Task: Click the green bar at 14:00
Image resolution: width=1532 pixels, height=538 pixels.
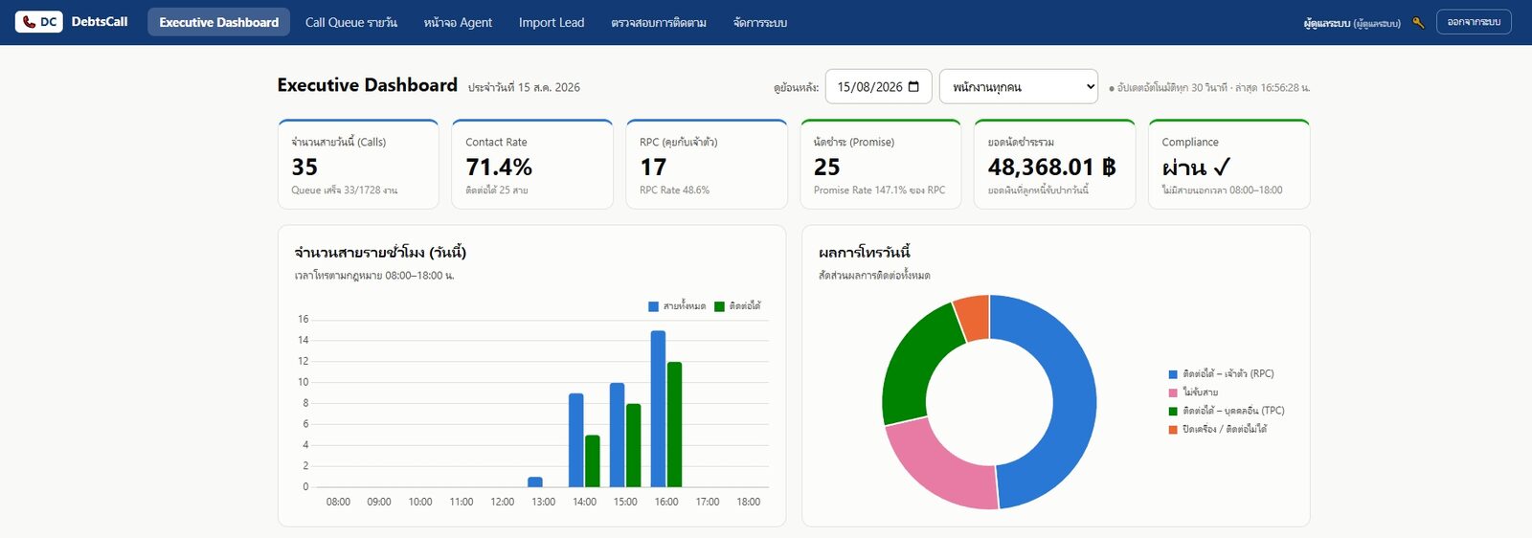Action: tap(592, 461)
